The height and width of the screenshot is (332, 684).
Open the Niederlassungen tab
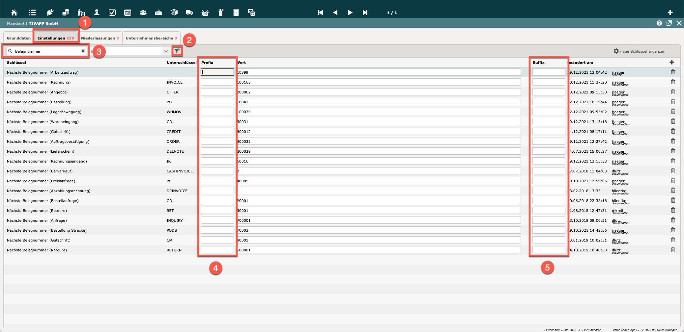[x=100, y=38]
